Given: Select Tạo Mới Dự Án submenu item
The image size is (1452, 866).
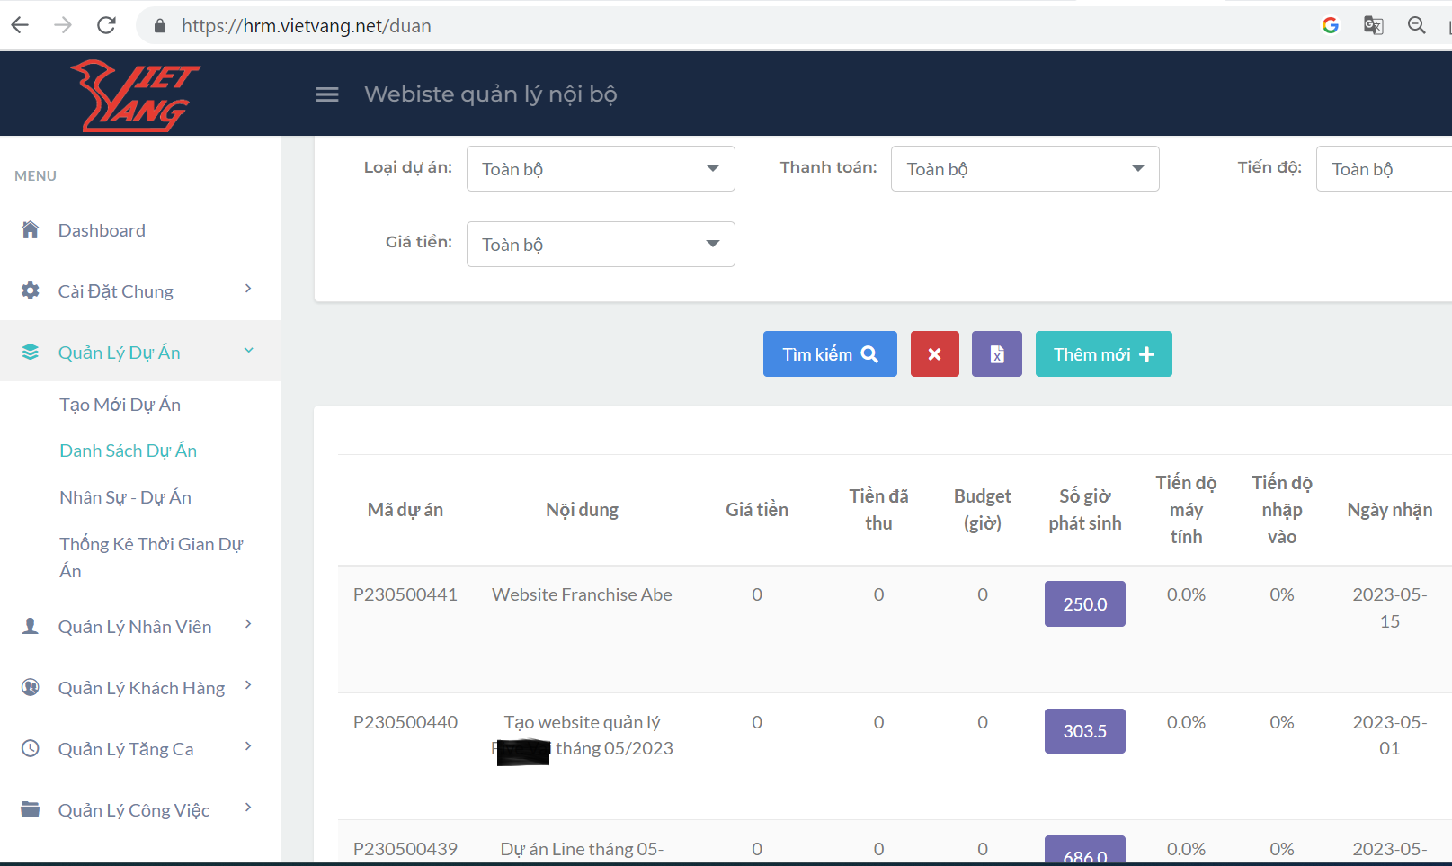Looking at the screenshot, I should click(x=120, y=405).
